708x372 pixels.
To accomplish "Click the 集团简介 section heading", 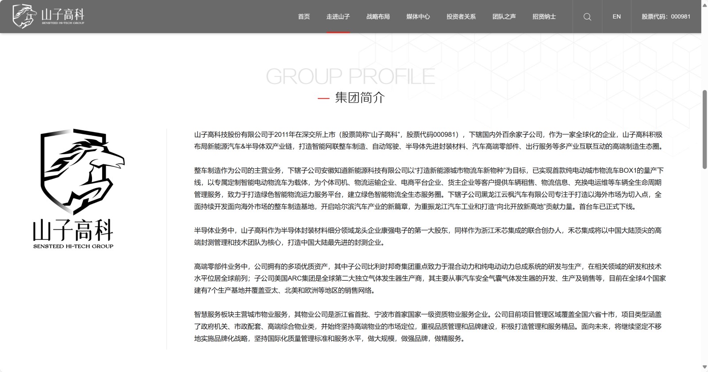I will coord(360,98).
